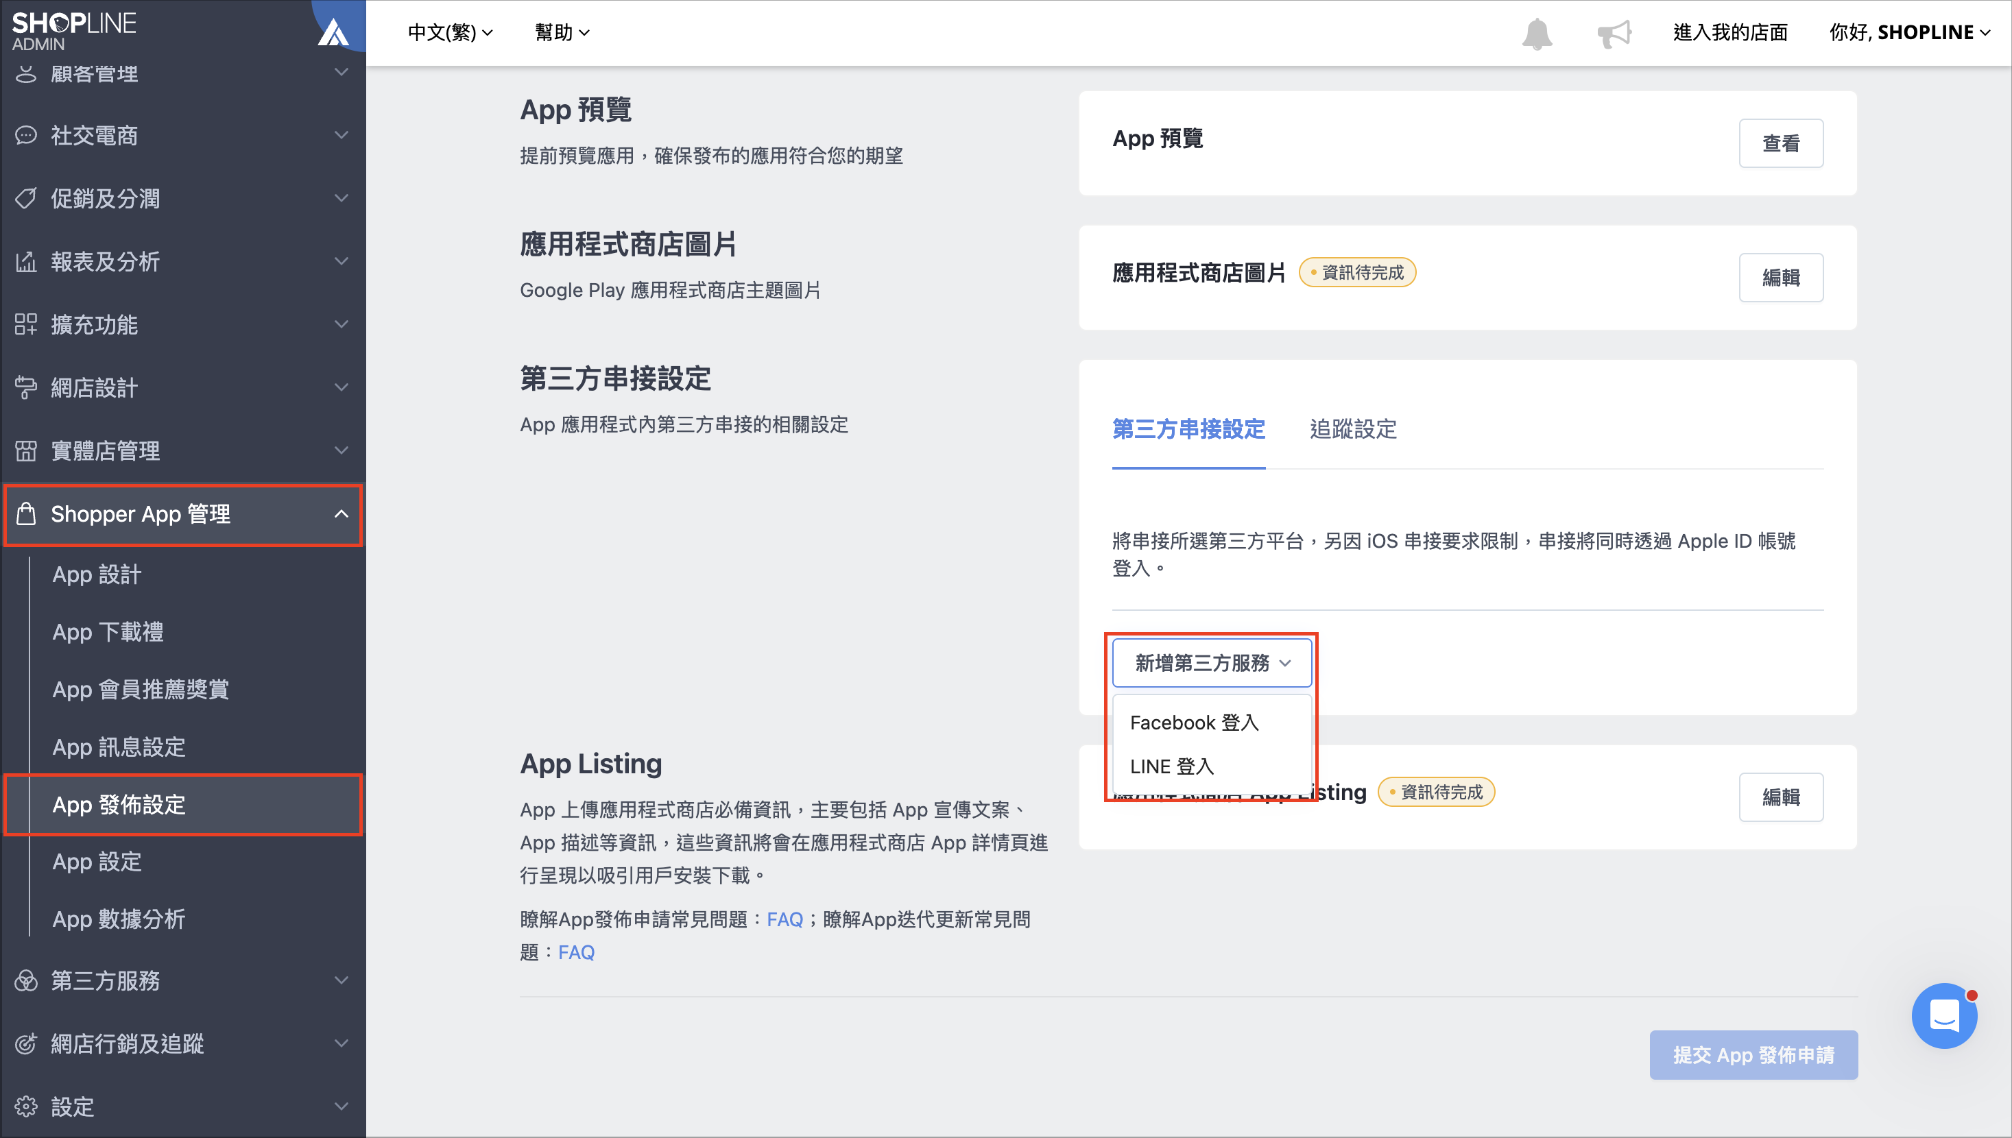Image resolution: width=2012 pixels, height=1138 pixels.
Task: Open the first FAQ link
Action: pos(785,919)
